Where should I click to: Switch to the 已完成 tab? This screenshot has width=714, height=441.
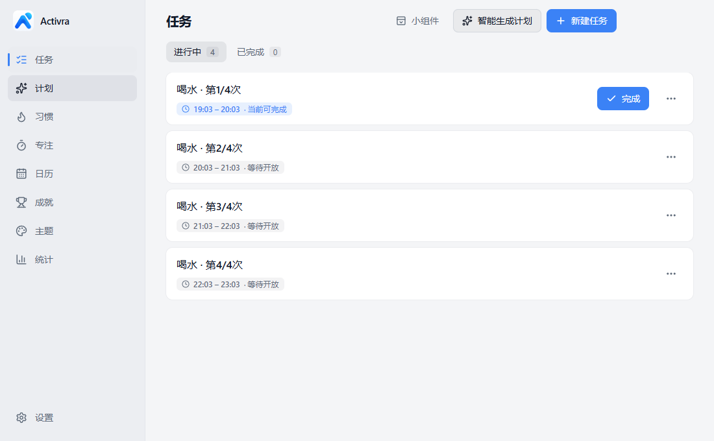pos(258,52)
